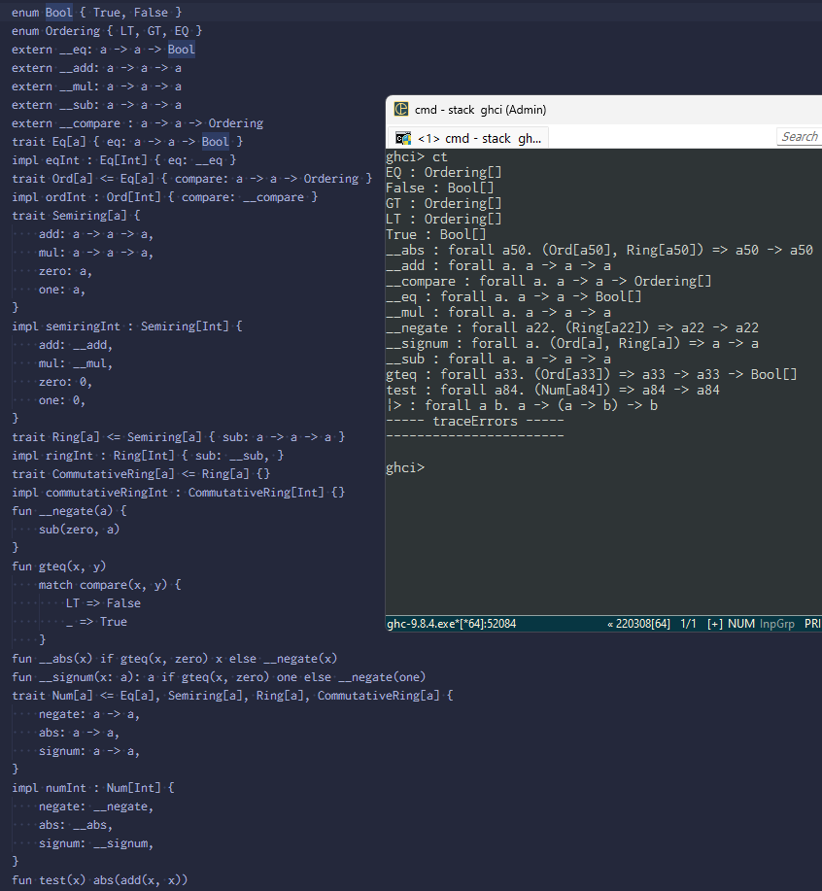Click the '[+]' new console button in the status bar
822x891 pixels.
tap(714, 624)
